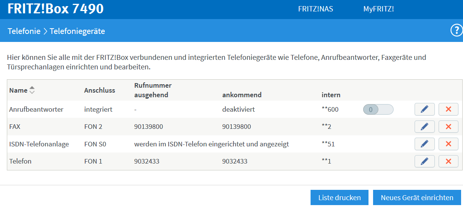
Task: Open the FRITZ!NAS tab
Action: (x=316, y=9)
